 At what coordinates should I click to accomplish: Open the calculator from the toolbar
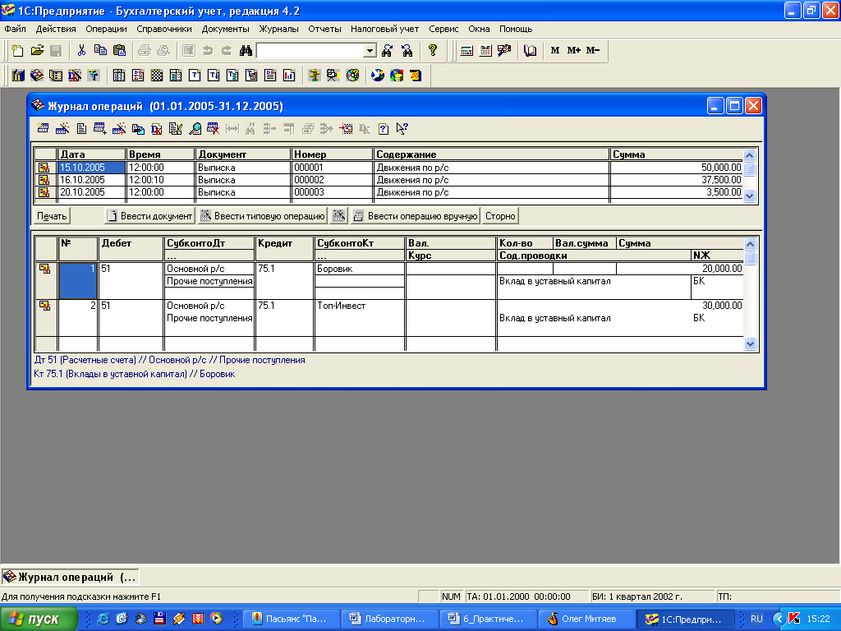466,50
